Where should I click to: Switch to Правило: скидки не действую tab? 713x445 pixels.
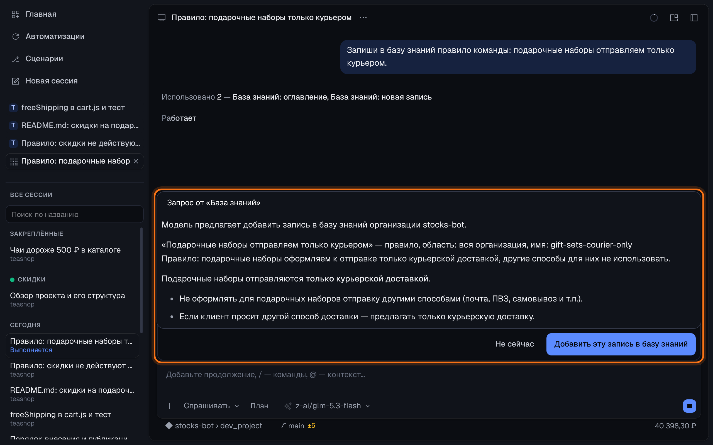(75, 143)
